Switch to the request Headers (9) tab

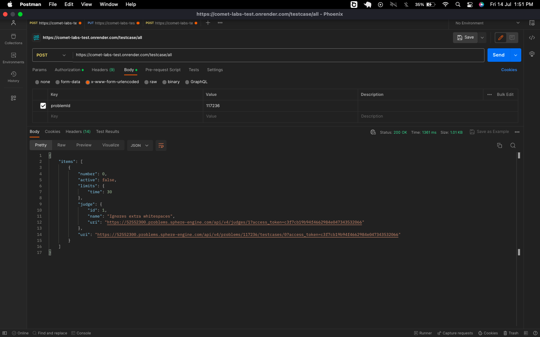pos(103,70)
